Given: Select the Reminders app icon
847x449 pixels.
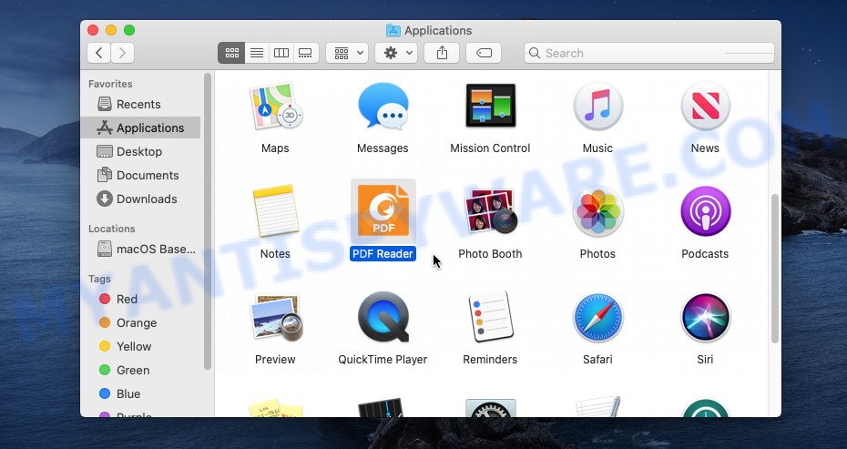Looking at the screenshot, I should click(491, 317).
